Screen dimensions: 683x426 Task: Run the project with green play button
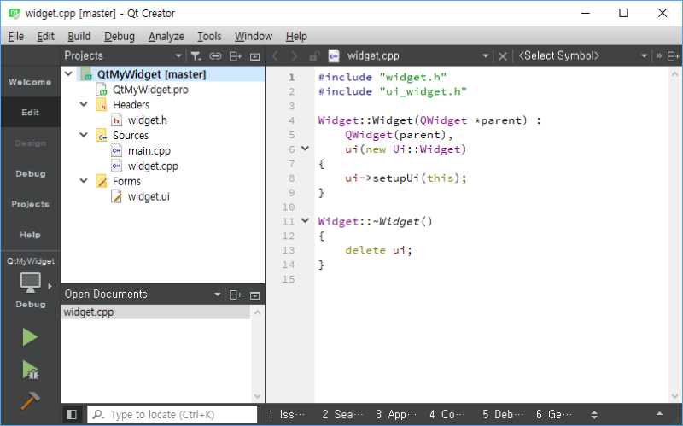coord(30,336)
